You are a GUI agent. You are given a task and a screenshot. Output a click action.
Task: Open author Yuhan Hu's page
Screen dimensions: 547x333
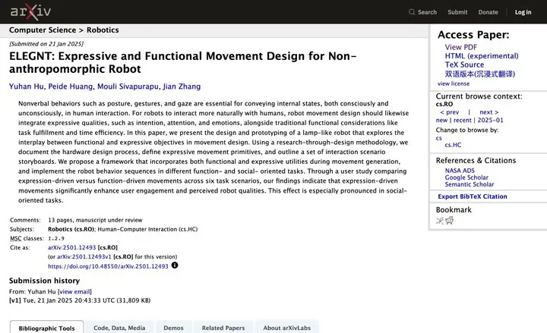pyautogui.click(x=27, y=86)
